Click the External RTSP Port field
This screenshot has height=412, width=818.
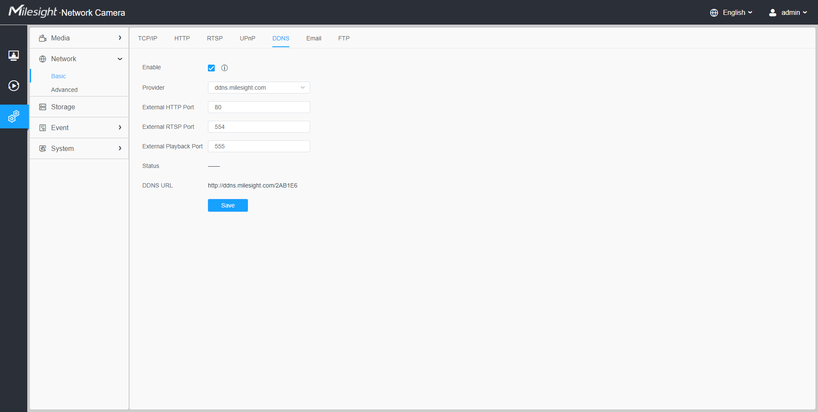click(x=259, y=127)
